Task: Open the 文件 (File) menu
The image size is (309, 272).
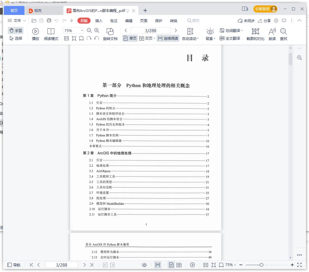Action: point(17,21)
